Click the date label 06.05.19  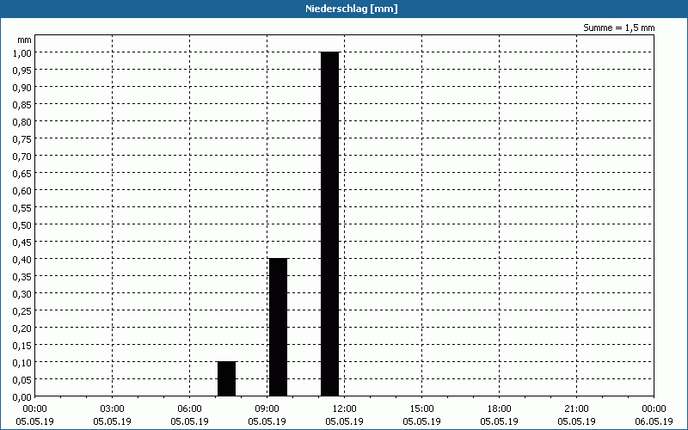(x=654, y=421)
